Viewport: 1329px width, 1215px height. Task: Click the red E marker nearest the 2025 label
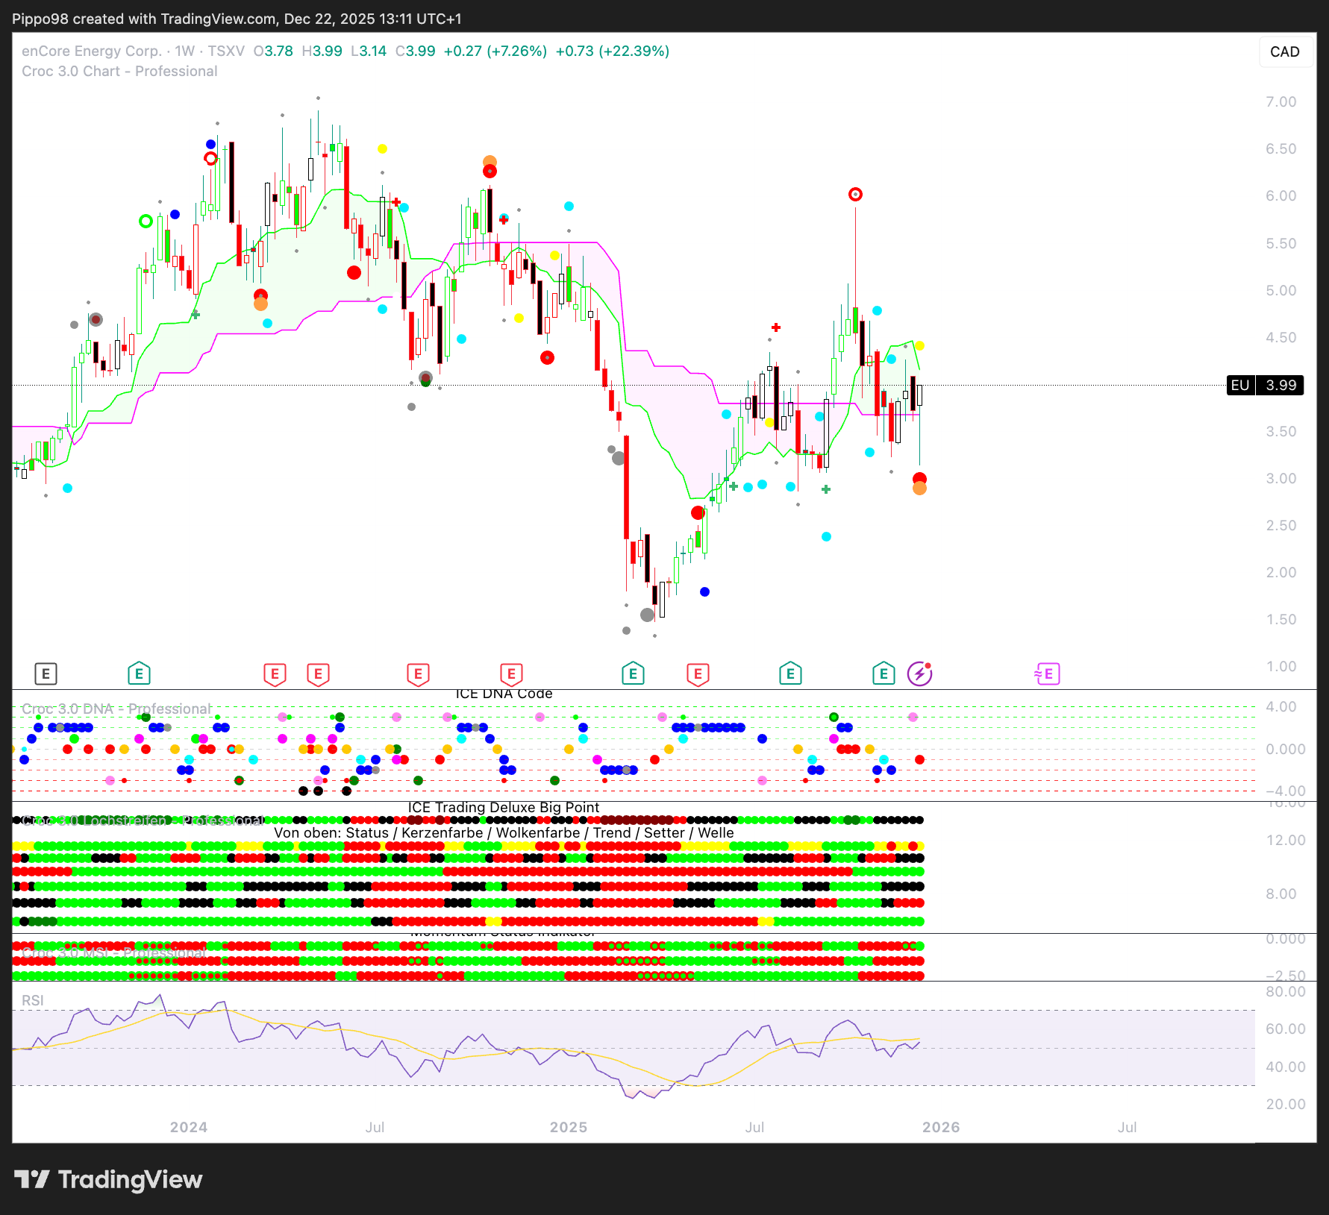511,674
